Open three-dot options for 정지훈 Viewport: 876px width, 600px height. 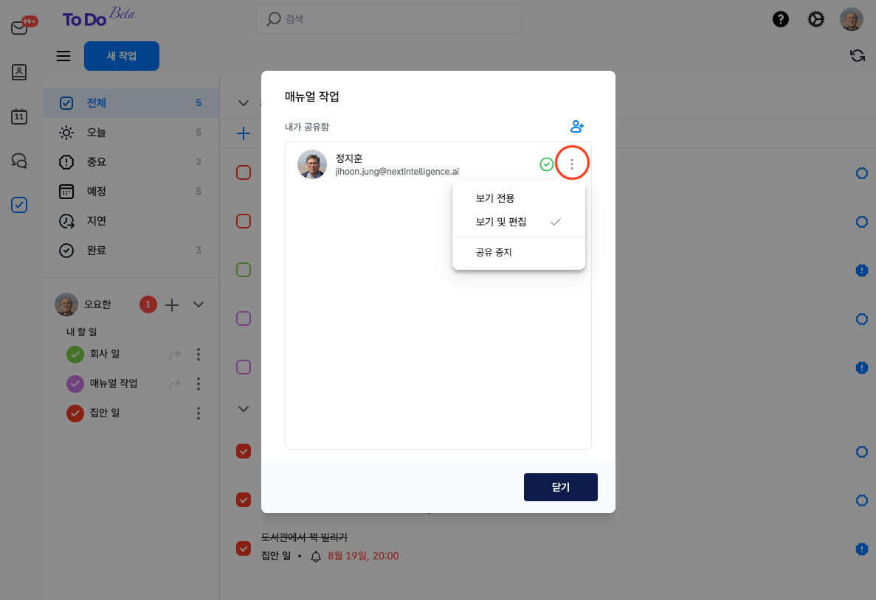(x=572, y=164)
